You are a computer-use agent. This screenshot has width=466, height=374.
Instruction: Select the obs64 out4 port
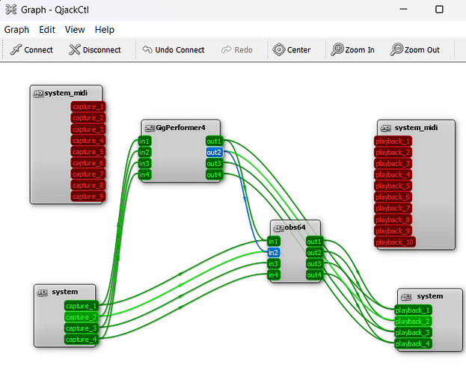point(314,275)
